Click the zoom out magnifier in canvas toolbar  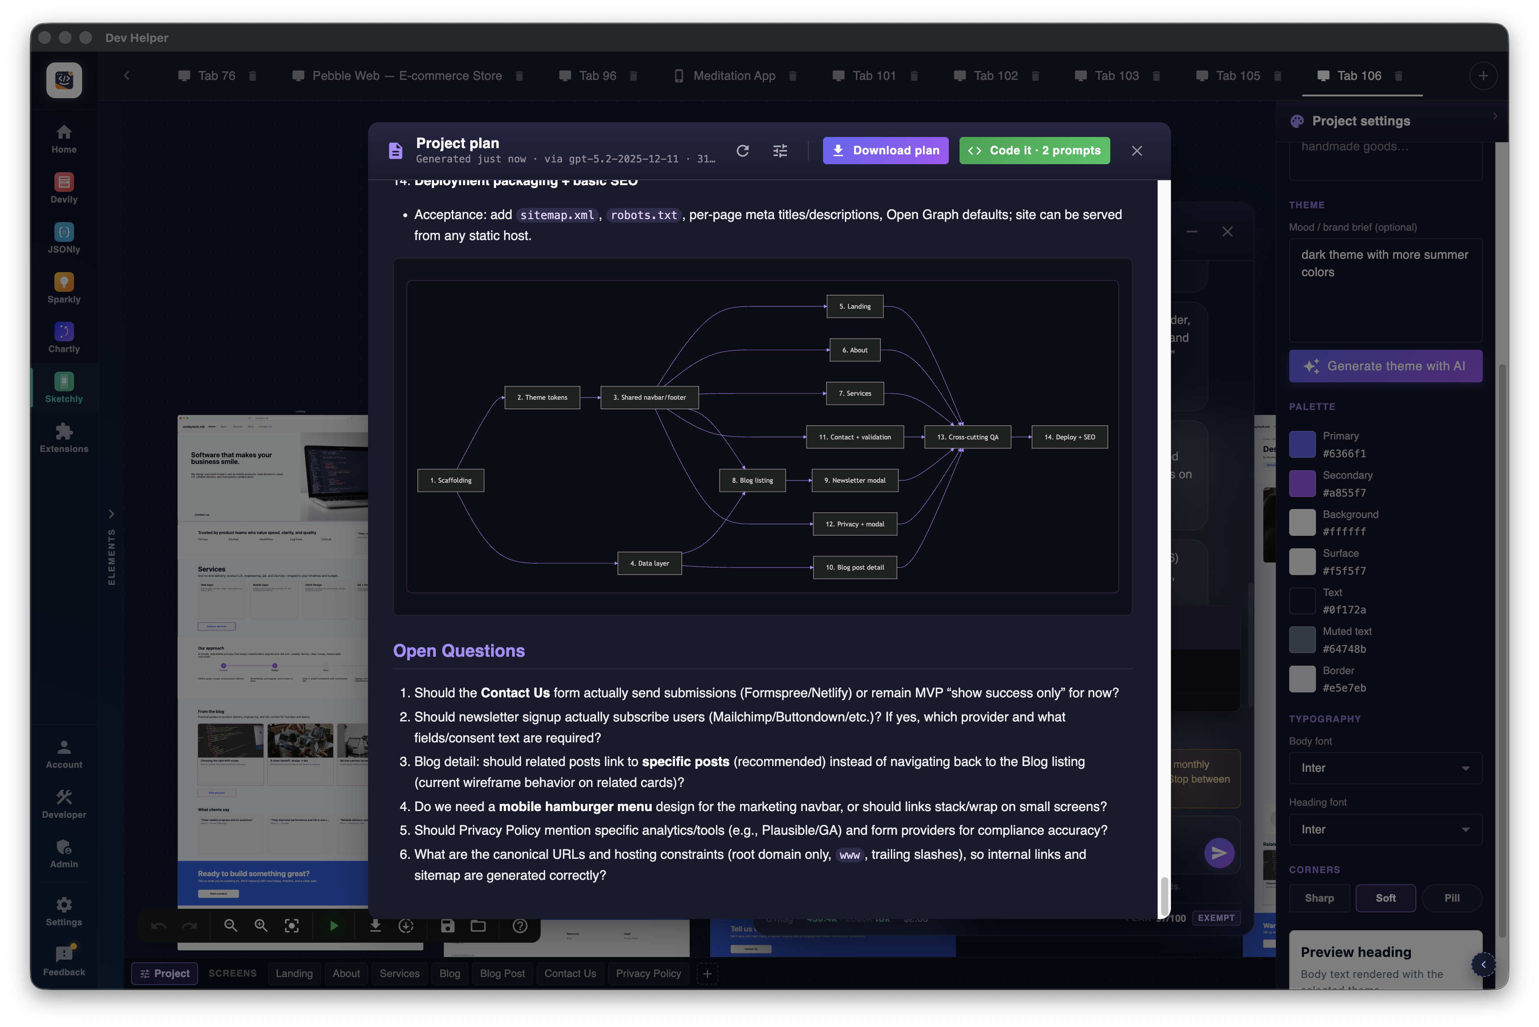[230, 925]
